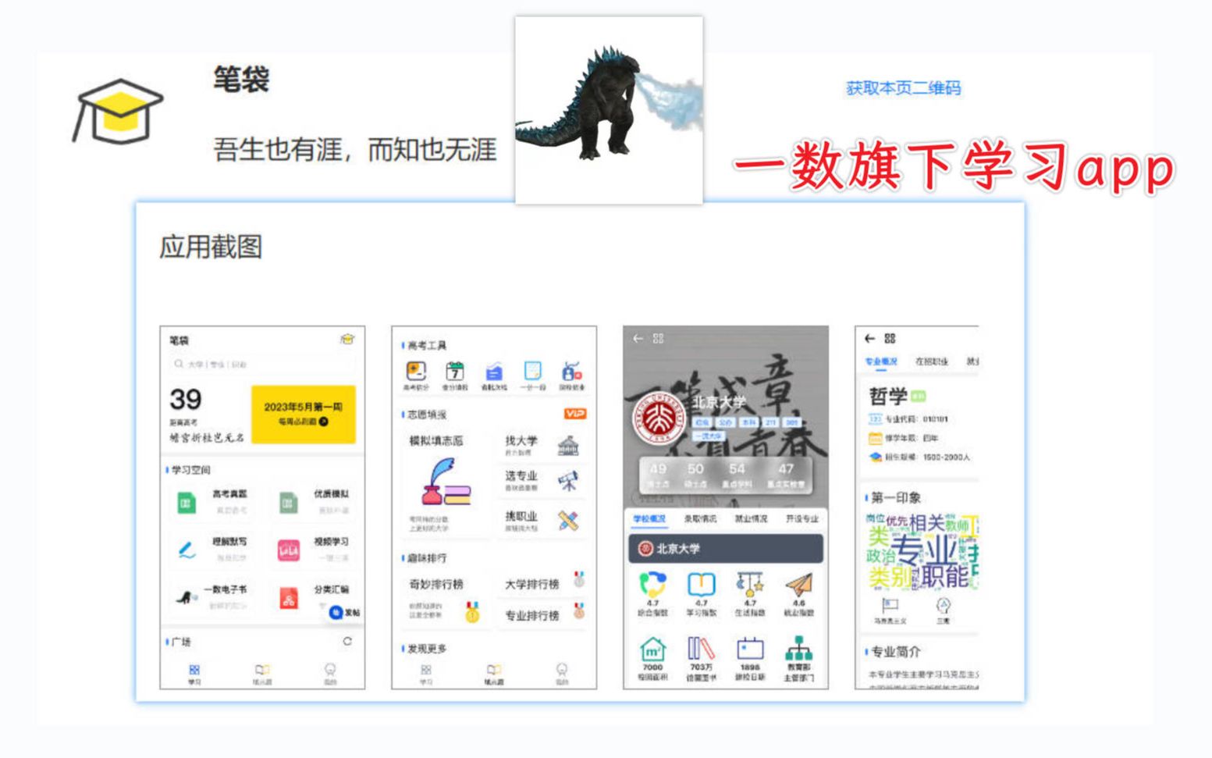Switch to the 专业概况 tab
The image size is (1212, 758).
click(881, 361)
